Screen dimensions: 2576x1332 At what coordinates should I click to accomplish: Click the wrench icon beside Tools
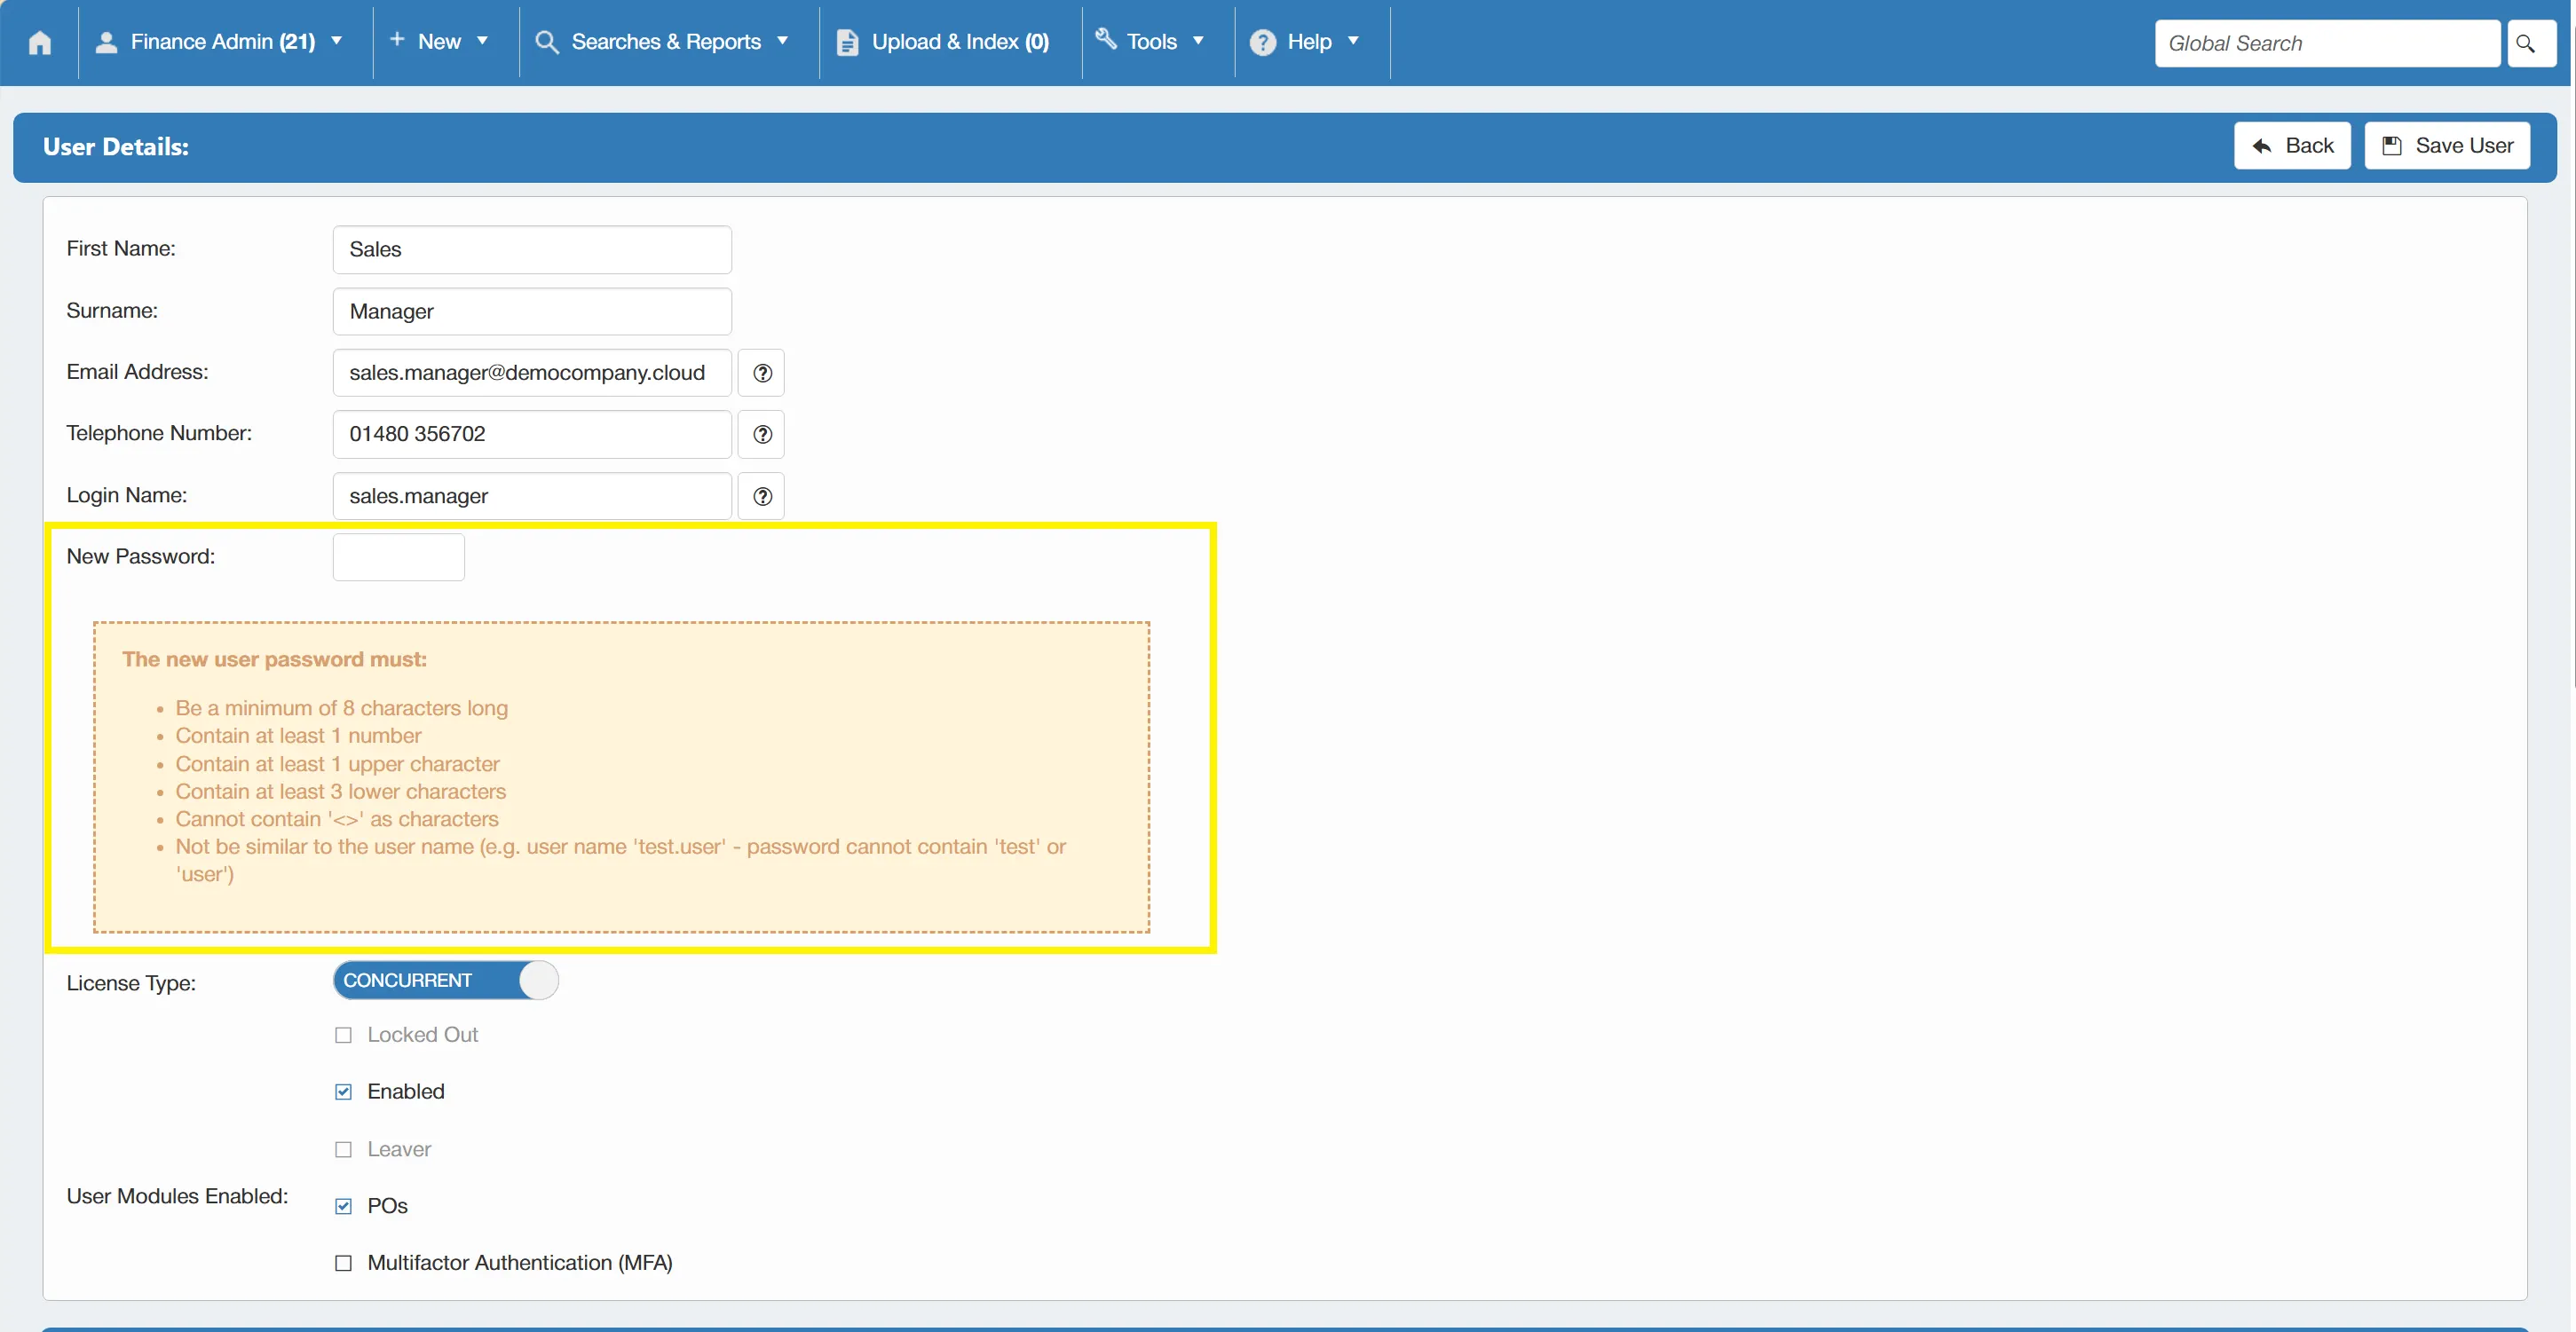click(x=1106, y=40)
